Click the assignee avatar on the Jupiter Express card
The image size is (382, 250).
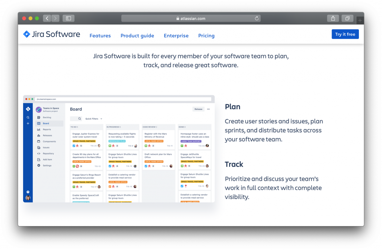tap(99, 146)
